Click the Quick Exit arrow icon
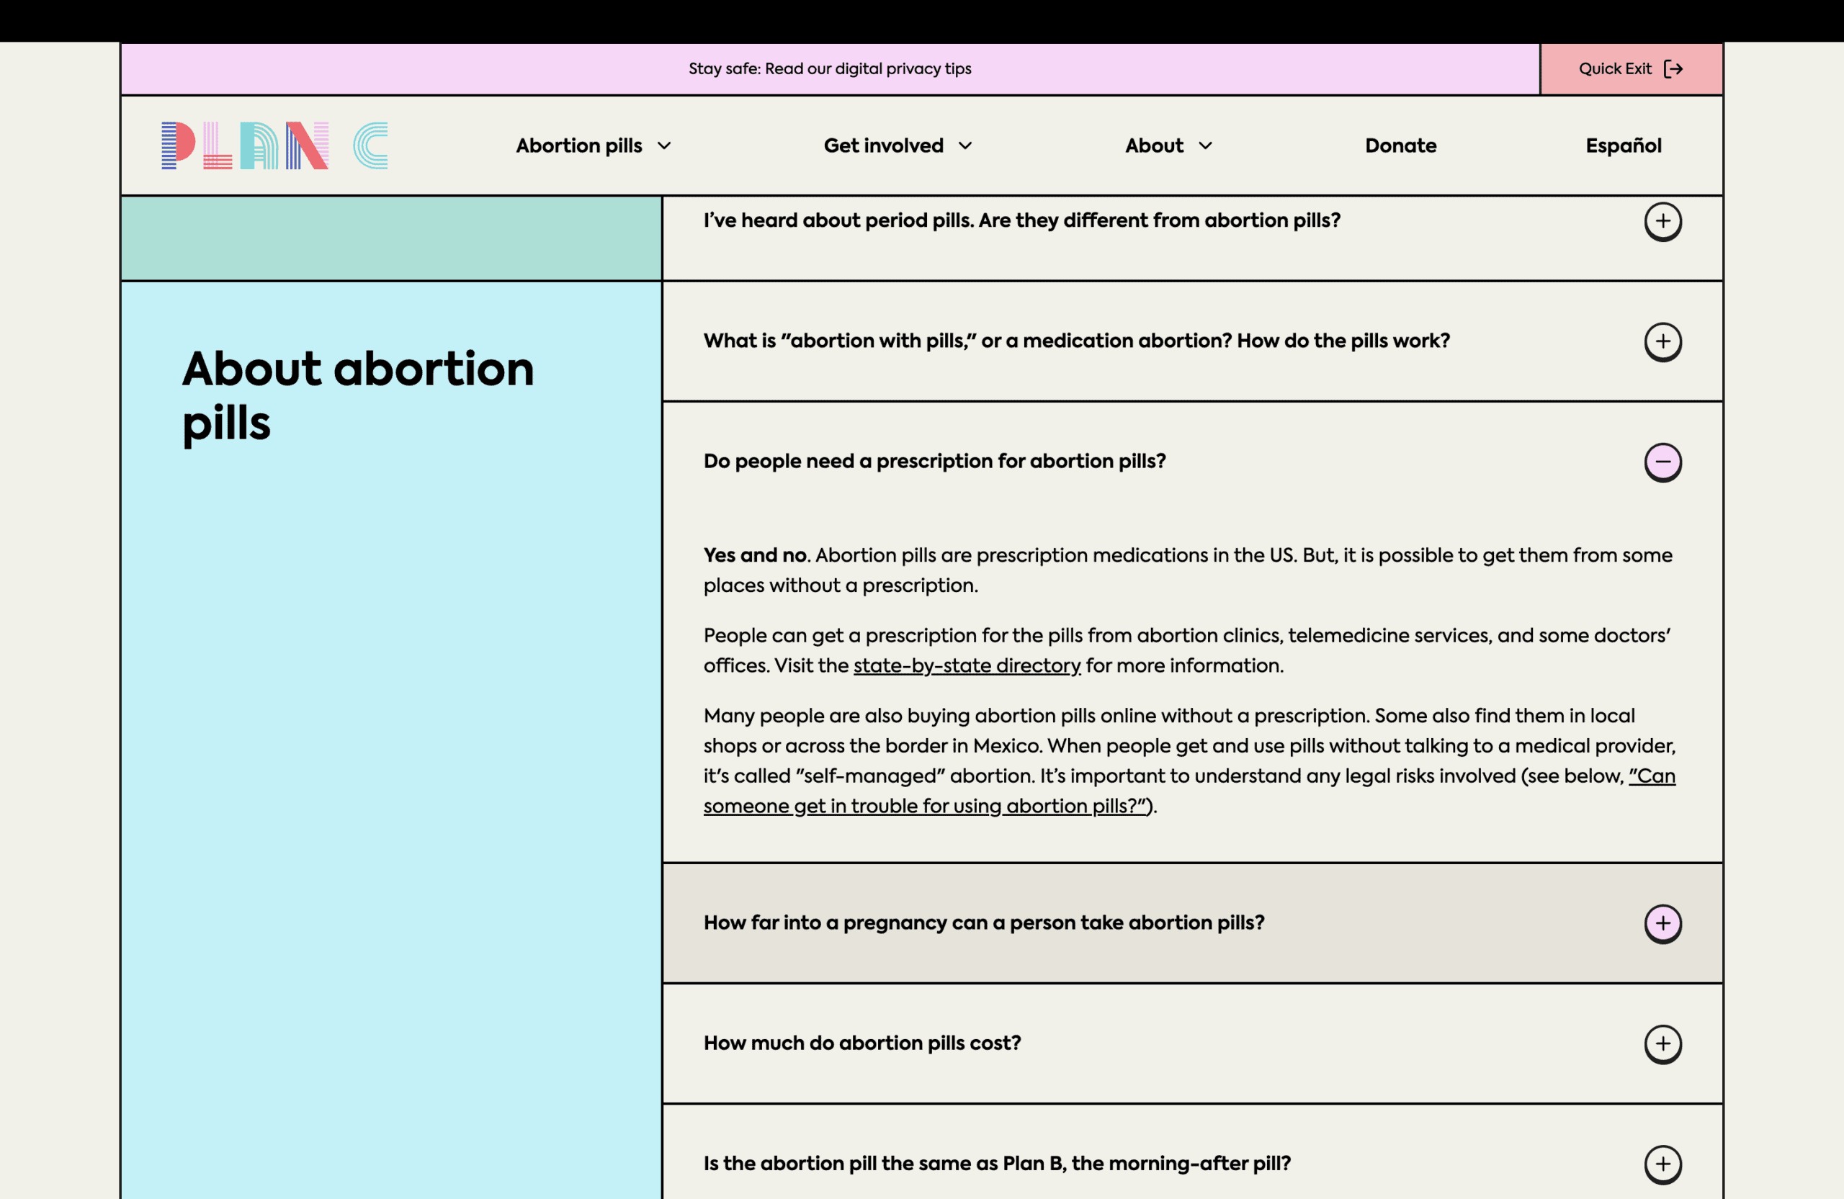1844x1199 pixels. (1673, 69)
